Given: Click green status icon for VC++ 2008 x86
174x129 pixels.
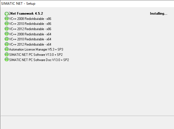Looking at the screenshot, I should 7,19.
